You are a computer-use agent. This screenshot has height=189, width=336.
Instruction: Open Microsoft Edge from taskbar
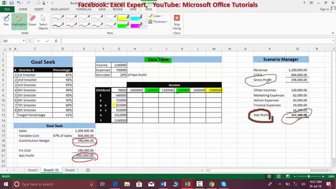coord(115,184)
